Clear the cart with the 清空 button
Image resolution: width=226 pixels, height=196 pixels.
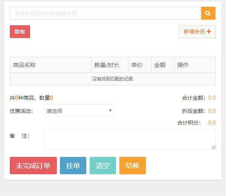click(102, 166)
